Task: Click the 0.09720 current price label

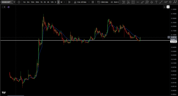Action: tap(174, 37)
